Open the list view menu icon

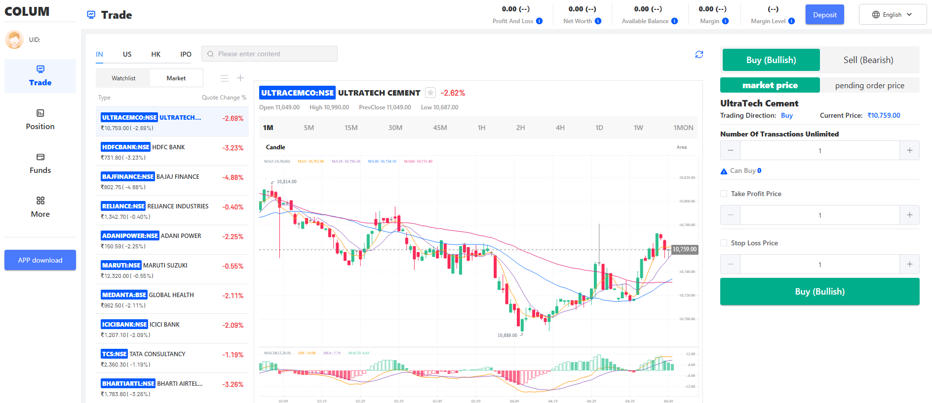click(x=225, y=78)
